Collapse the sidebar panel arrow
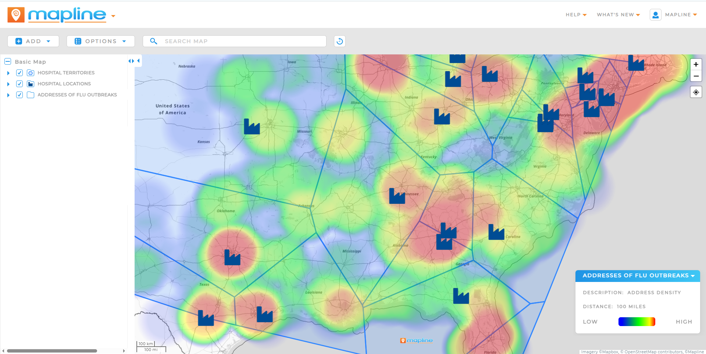 pyautogui.click(x=139, y=61)
